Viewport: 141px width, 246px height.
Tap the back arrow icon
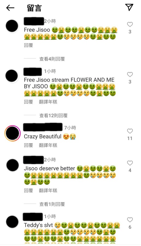coord(10,8)
